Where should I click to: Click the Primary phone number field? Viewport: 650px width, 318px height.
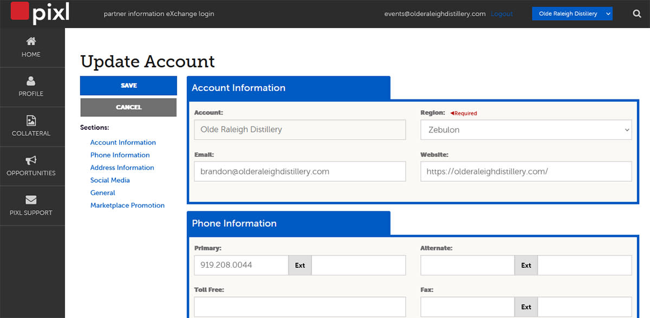tap(241, 265)
